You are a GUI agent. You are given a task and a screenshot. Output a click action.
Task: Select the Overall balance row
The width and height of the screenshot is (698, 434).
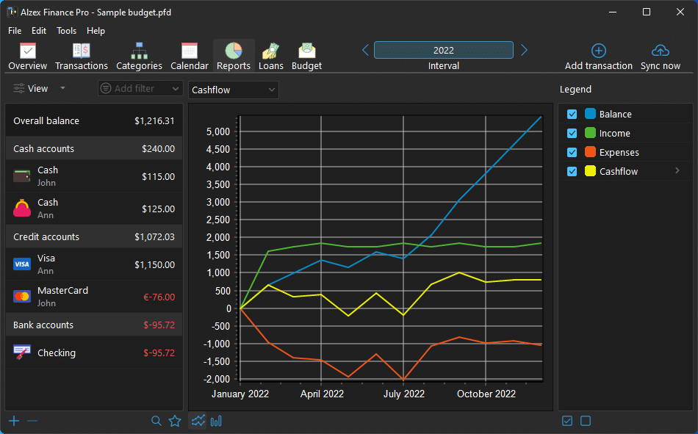pos(94,120)
